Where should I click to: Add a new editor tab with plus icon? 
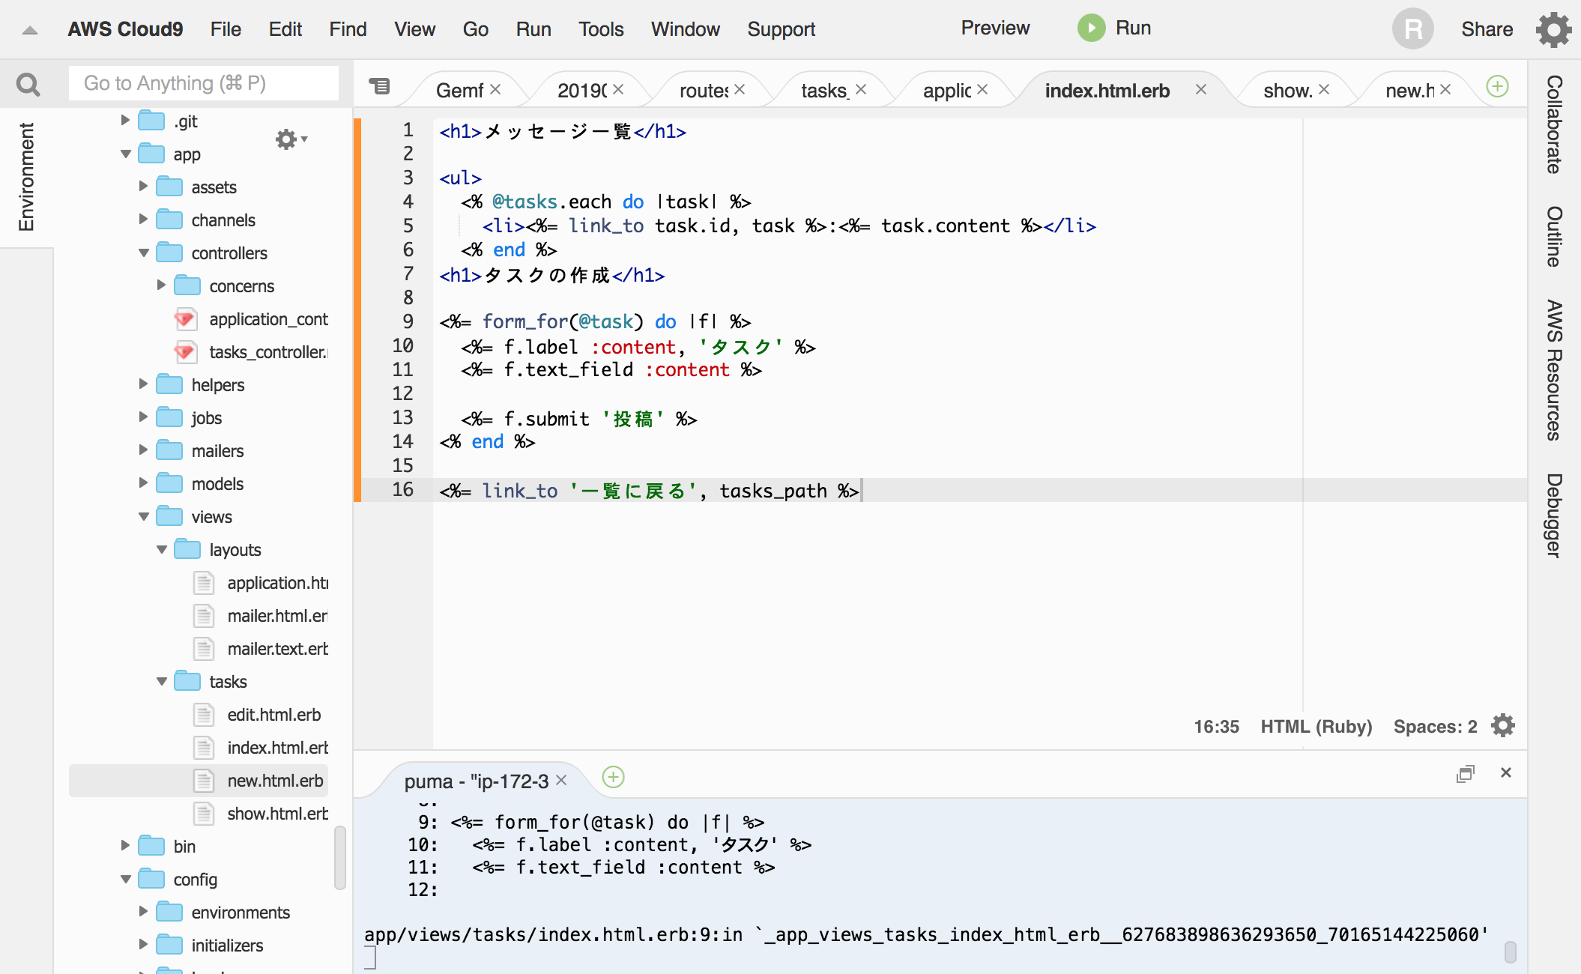click(1497, 86)
